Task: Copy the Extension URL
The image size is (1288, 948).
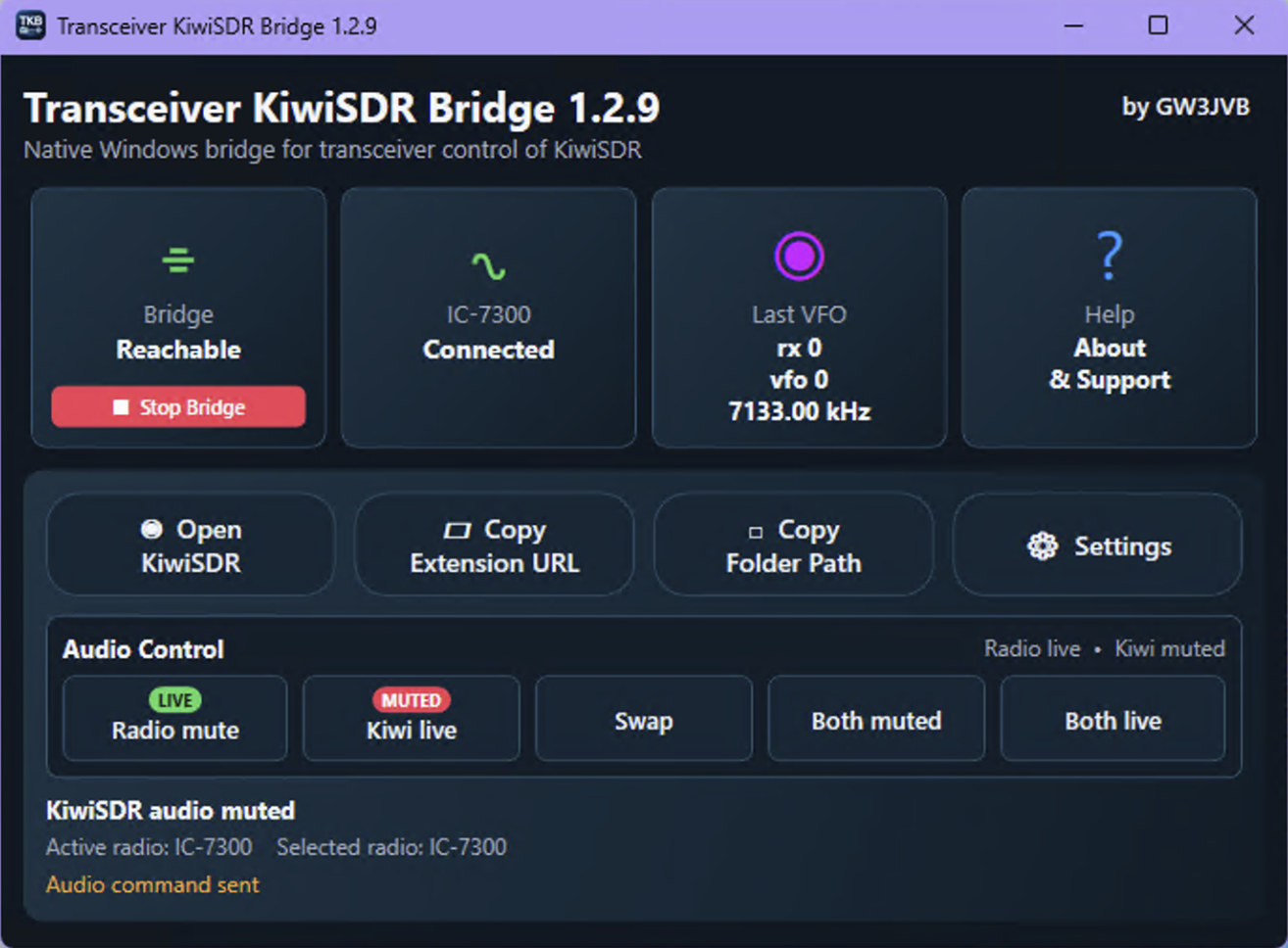Action: (x=494, y=545)
